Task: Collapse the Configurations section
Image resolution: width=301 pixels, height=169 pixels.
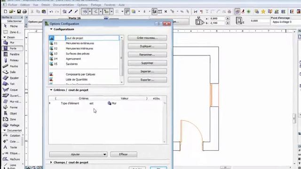Action: pos(51,29)
